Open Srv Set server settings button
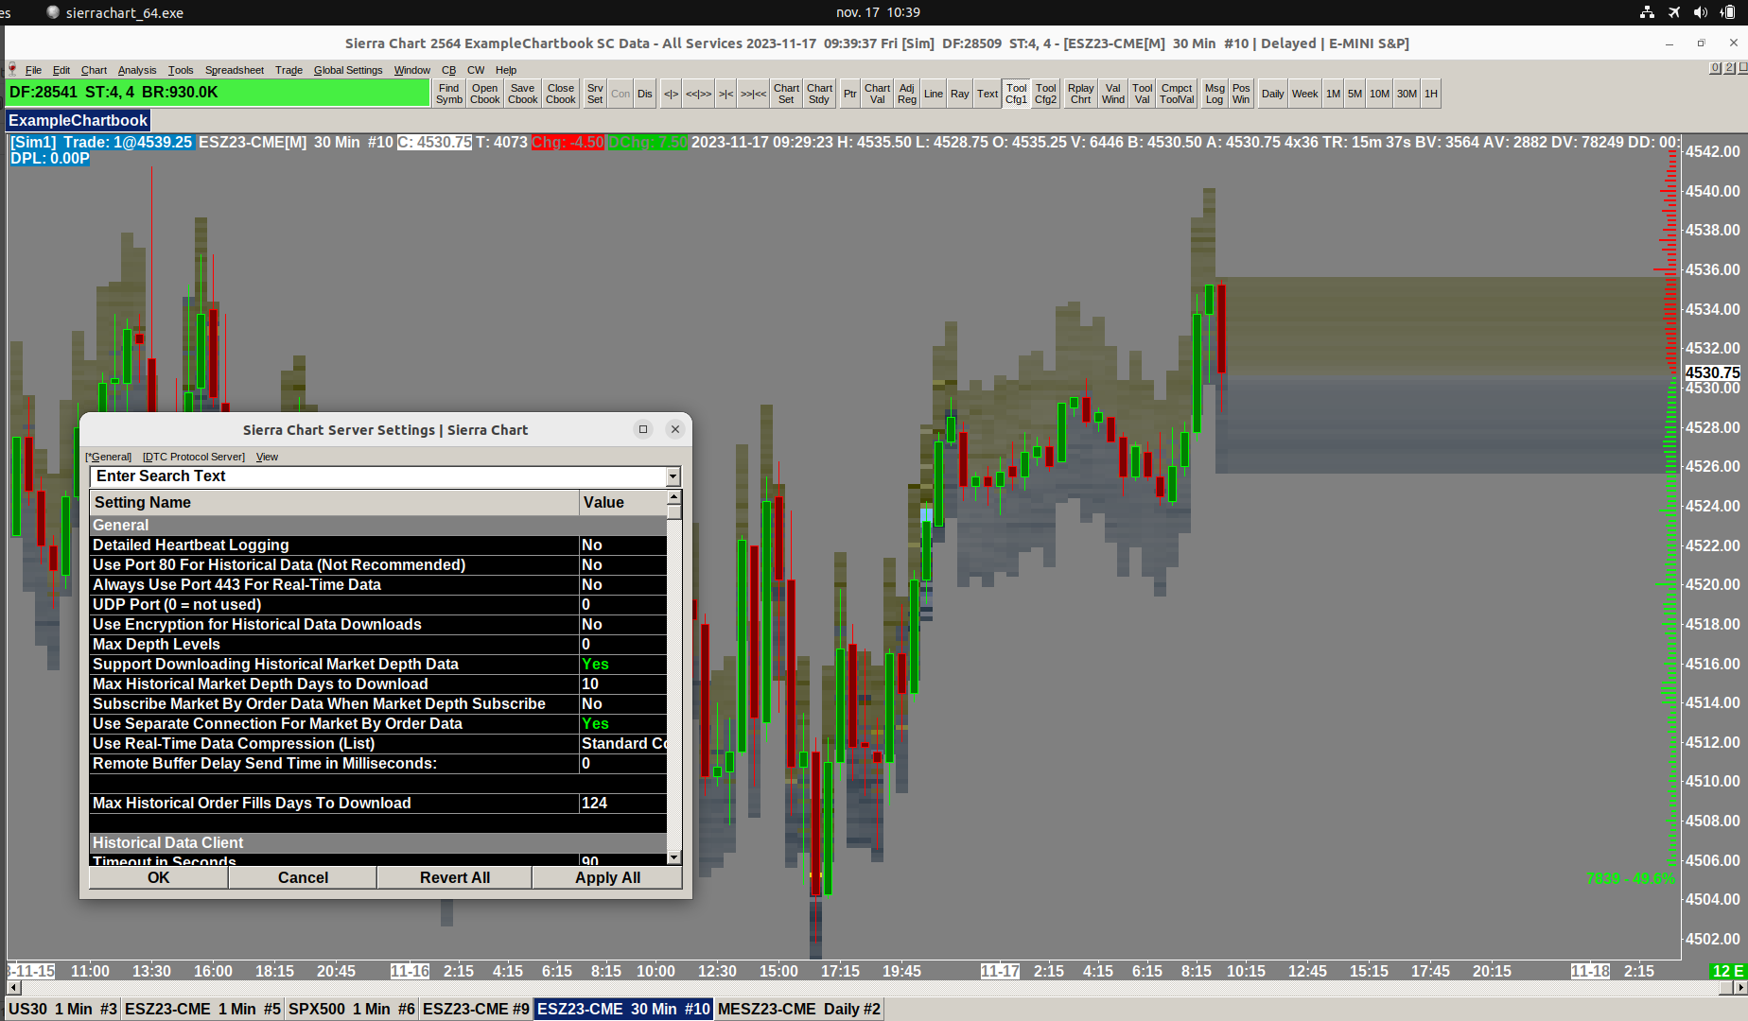Viewport: 1748px width, 1021px height. coord(595,94)
